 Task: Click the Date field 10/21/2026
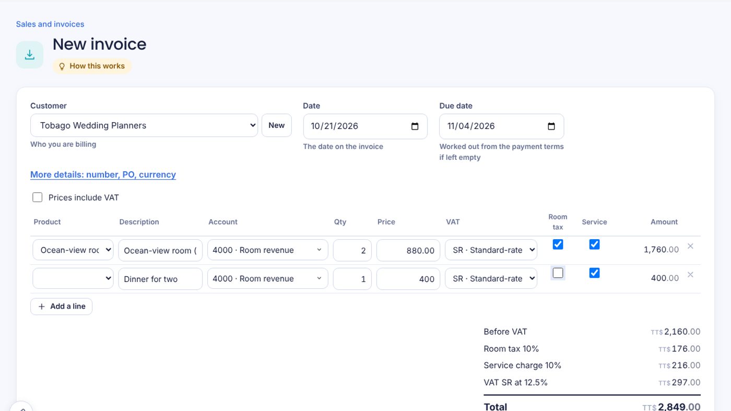[365, 126]
